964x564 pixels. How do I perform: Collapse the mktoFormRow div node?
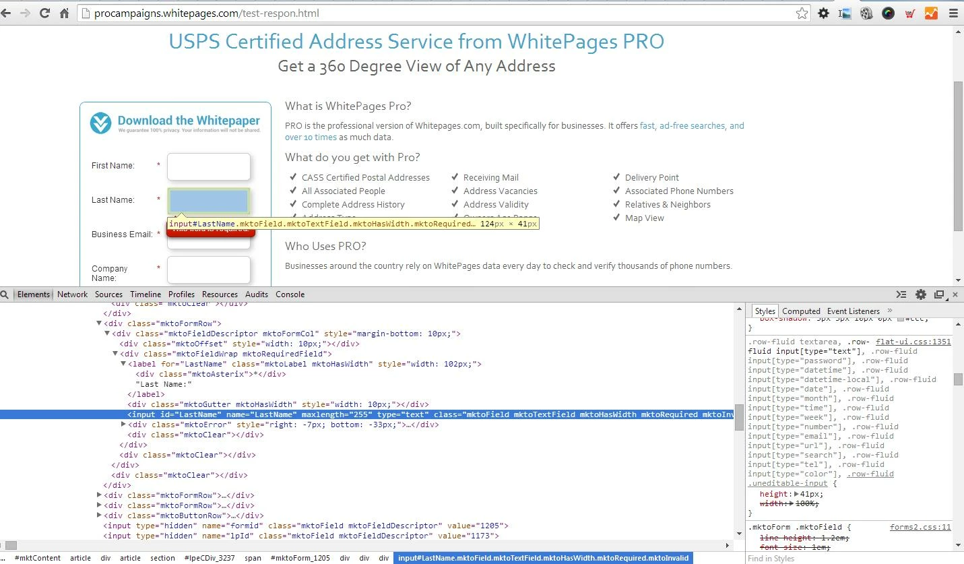tap(99, 323)
